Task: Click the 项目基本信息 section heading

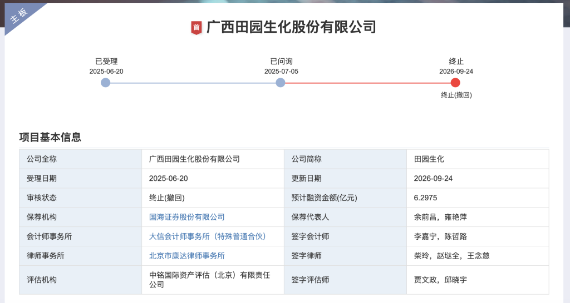Action: click(50, 137)
